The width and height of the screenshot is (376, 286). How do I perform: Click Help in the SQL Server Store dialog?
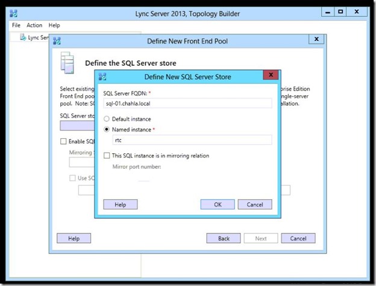click(x=121, y=205)
